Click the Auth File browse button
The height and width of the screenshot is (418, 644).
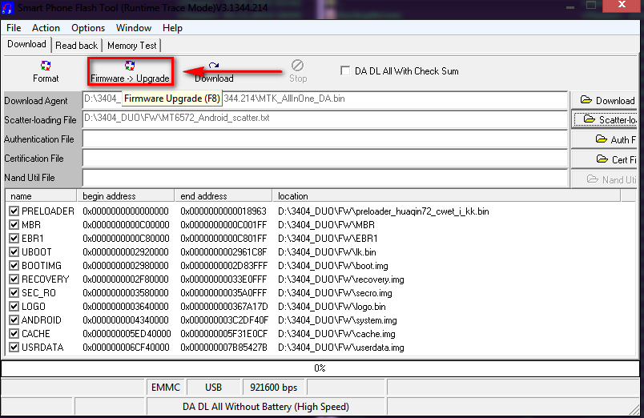pyautogui.click(x=605, y=139)
